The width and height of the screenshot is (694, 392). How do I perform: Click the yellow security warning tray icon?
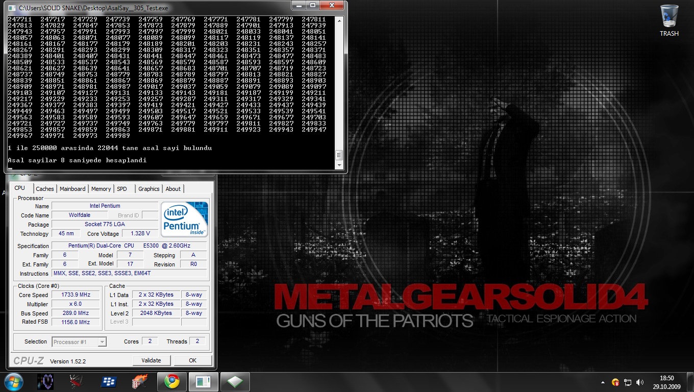click(616, 382)
